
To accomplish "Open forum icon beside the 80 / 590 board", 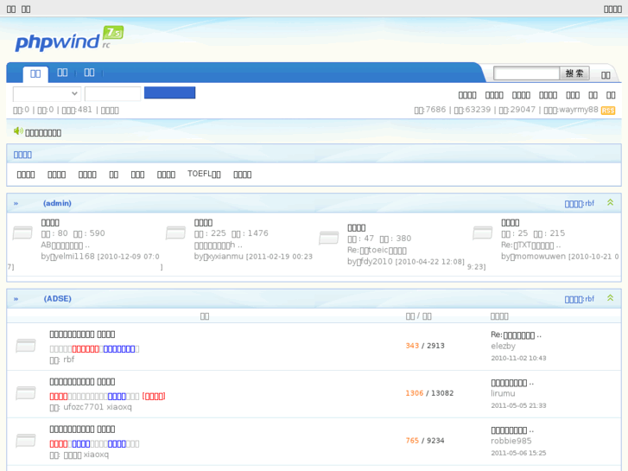I will click(x=22, y=232).
